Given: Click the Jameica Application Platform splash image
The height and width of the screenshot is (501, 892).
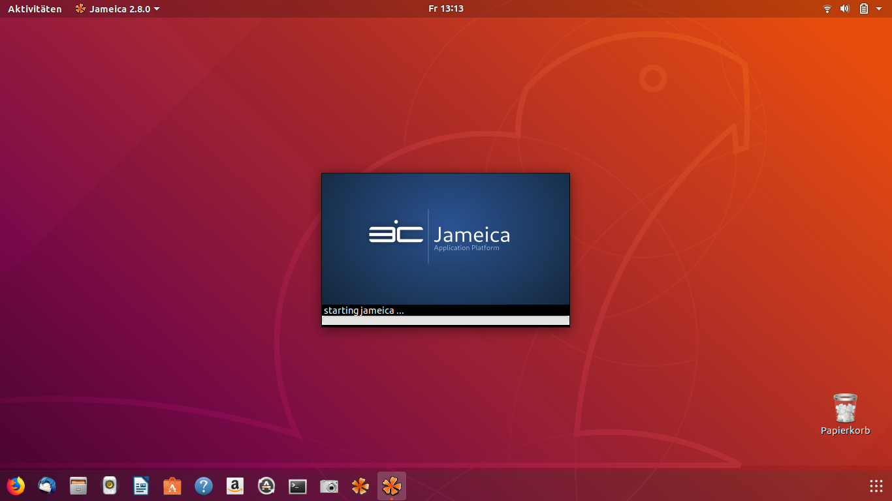Looking at the screenshot, I should click(x=446, y=239).
